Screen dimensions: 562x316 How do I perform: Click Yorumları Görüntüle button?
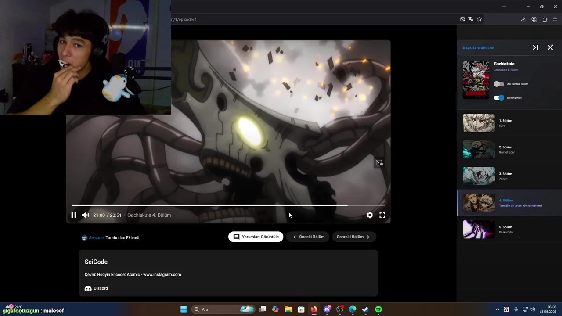256,237
